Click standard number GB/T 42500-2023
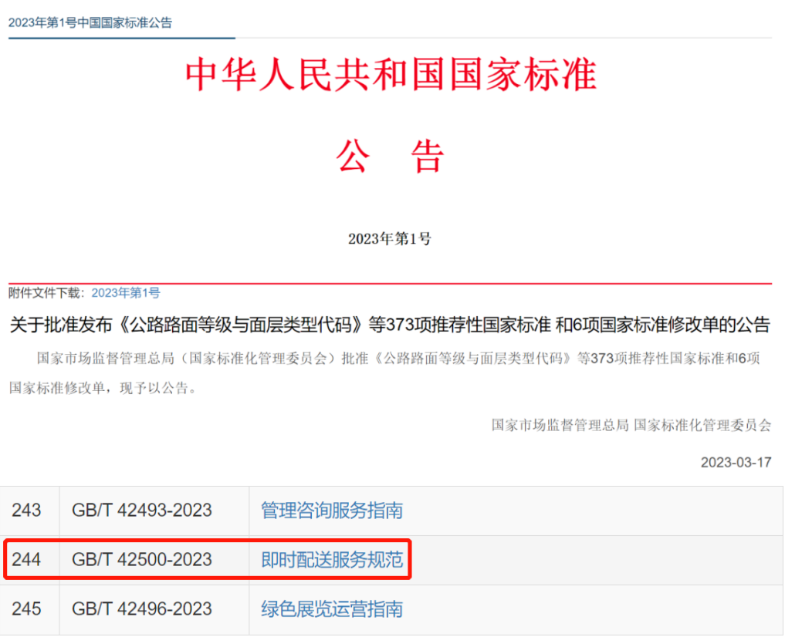 point(142,560)
